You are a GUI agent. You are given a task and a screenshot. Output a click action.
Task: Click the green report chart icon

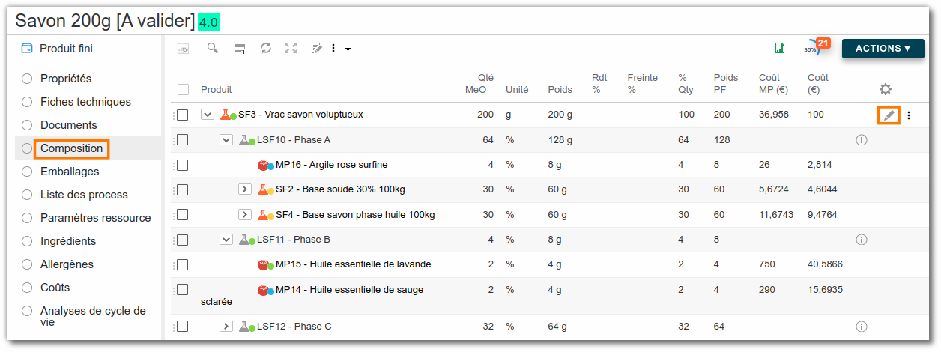[780, 48]
